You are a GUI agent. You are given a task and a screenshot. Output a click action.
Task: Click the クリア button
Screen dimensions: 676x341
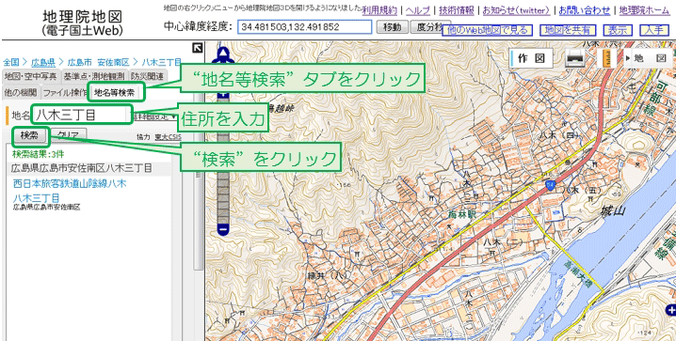tap(68, 134)
